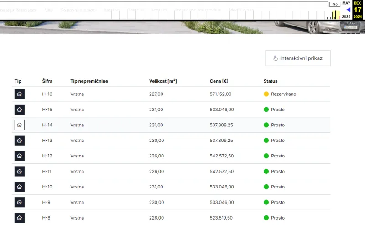This screenshot has height=225, width=365.
Task: Click the house icon for H-13
Action: click(x=20, y=141)
